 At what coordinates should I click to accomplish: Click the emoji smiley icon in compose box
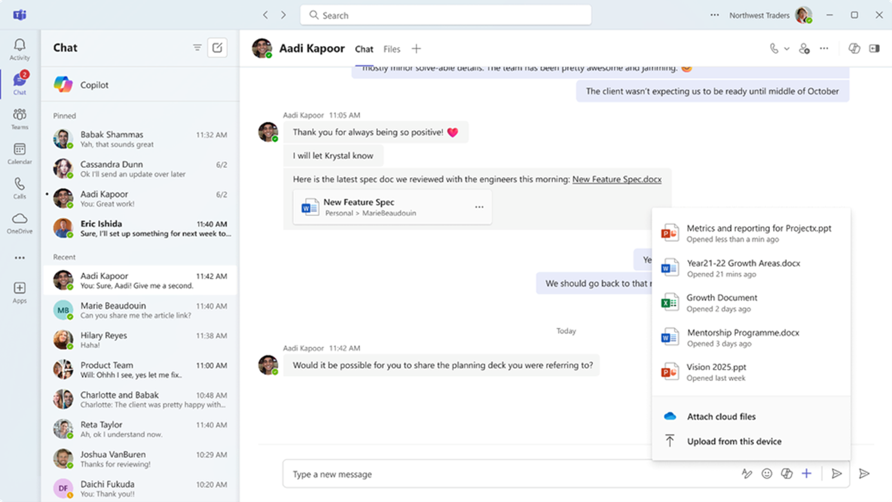[x=766, y=473]
